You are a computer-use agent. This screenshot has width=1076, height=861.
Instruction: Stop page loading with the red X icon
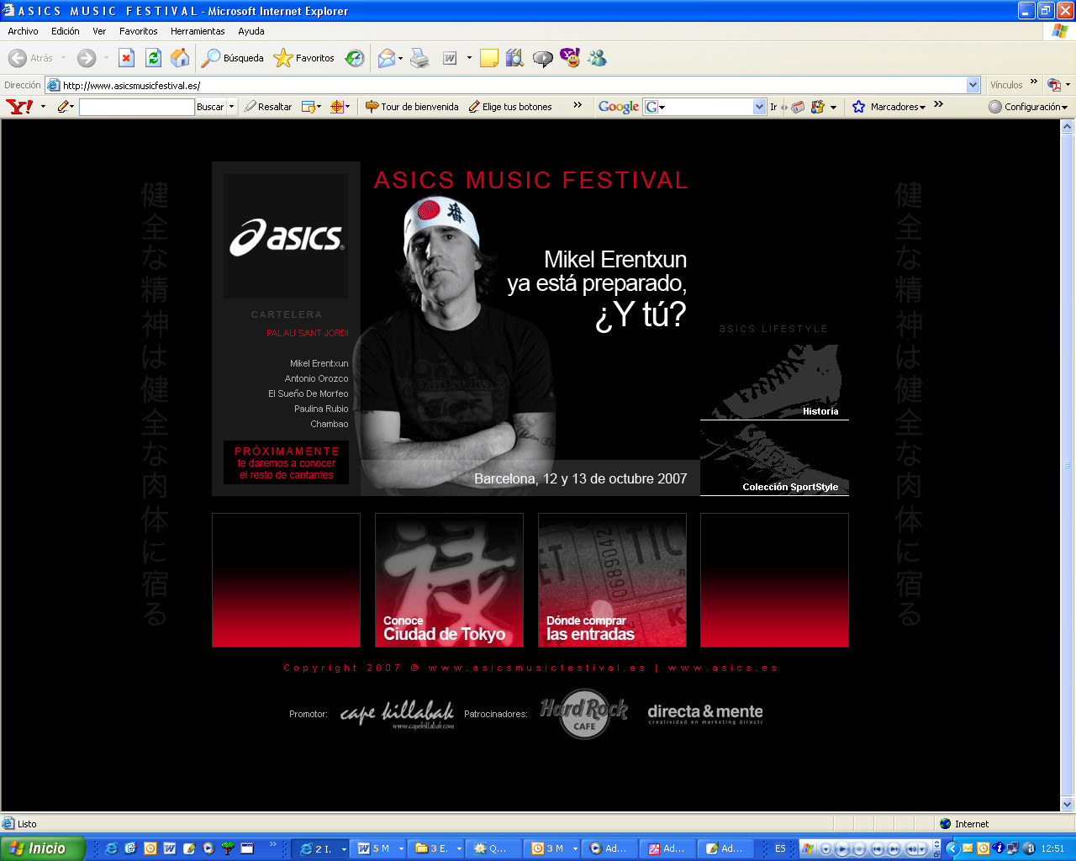pyautogui.click(x=126, y=58)
